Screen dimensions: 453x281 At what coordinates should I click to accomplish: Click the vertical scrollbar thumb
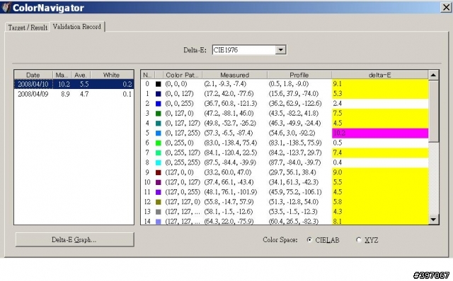pyautogui.click(x=433, y=111)
